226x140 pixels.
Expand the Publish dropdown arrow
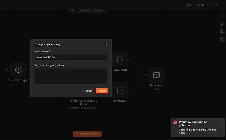tap(208, 5)
